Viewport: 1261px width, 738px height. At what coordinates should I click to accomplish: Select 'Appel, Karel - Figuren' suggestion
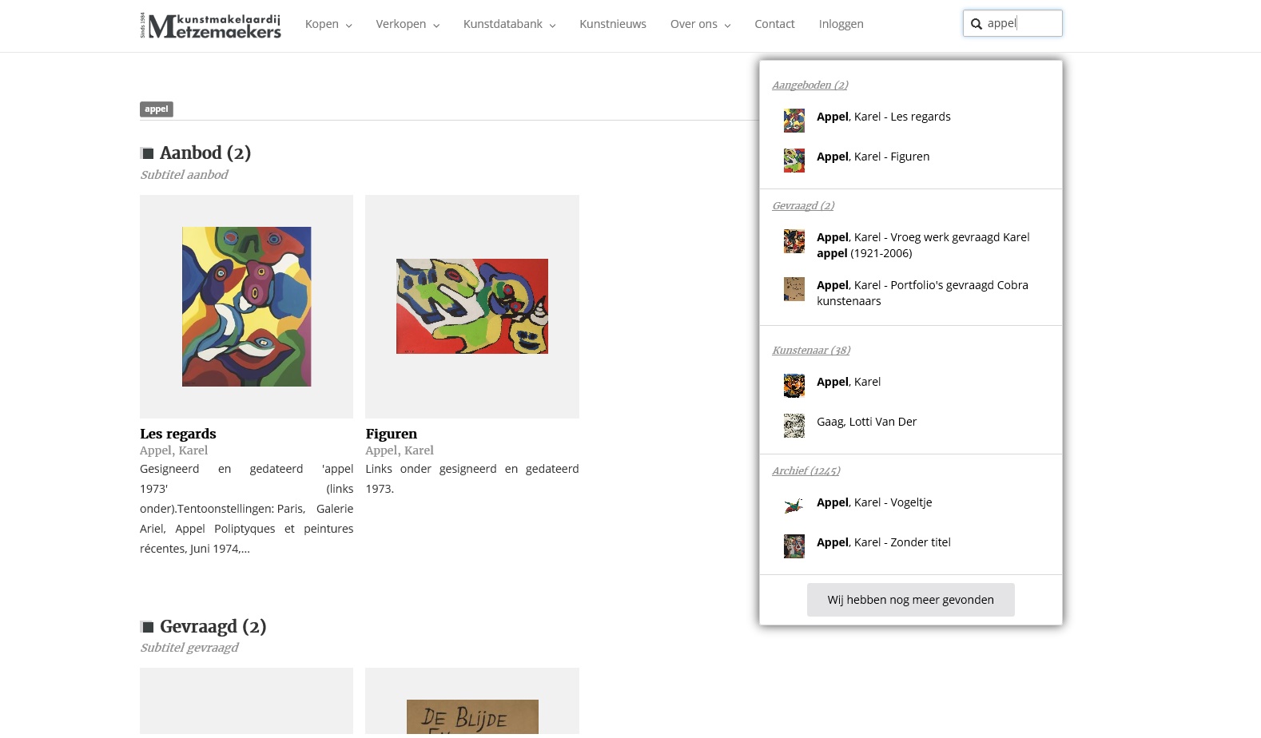873,157
